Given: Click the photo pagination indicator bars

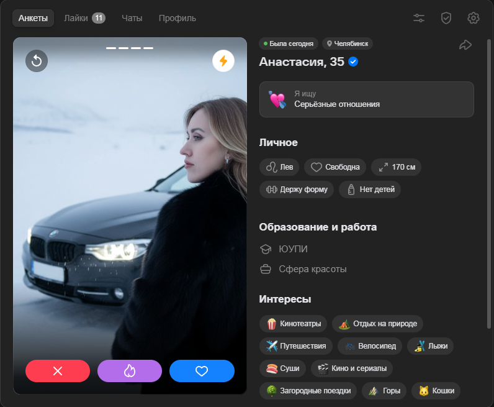Looking at the screenshot, I should pyautogui.click(x=130, y=48).
